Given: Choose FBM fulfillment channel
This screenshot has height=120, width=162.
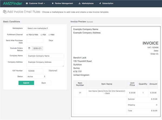Looking at the screenshot, I should click(x=49, y=35).
